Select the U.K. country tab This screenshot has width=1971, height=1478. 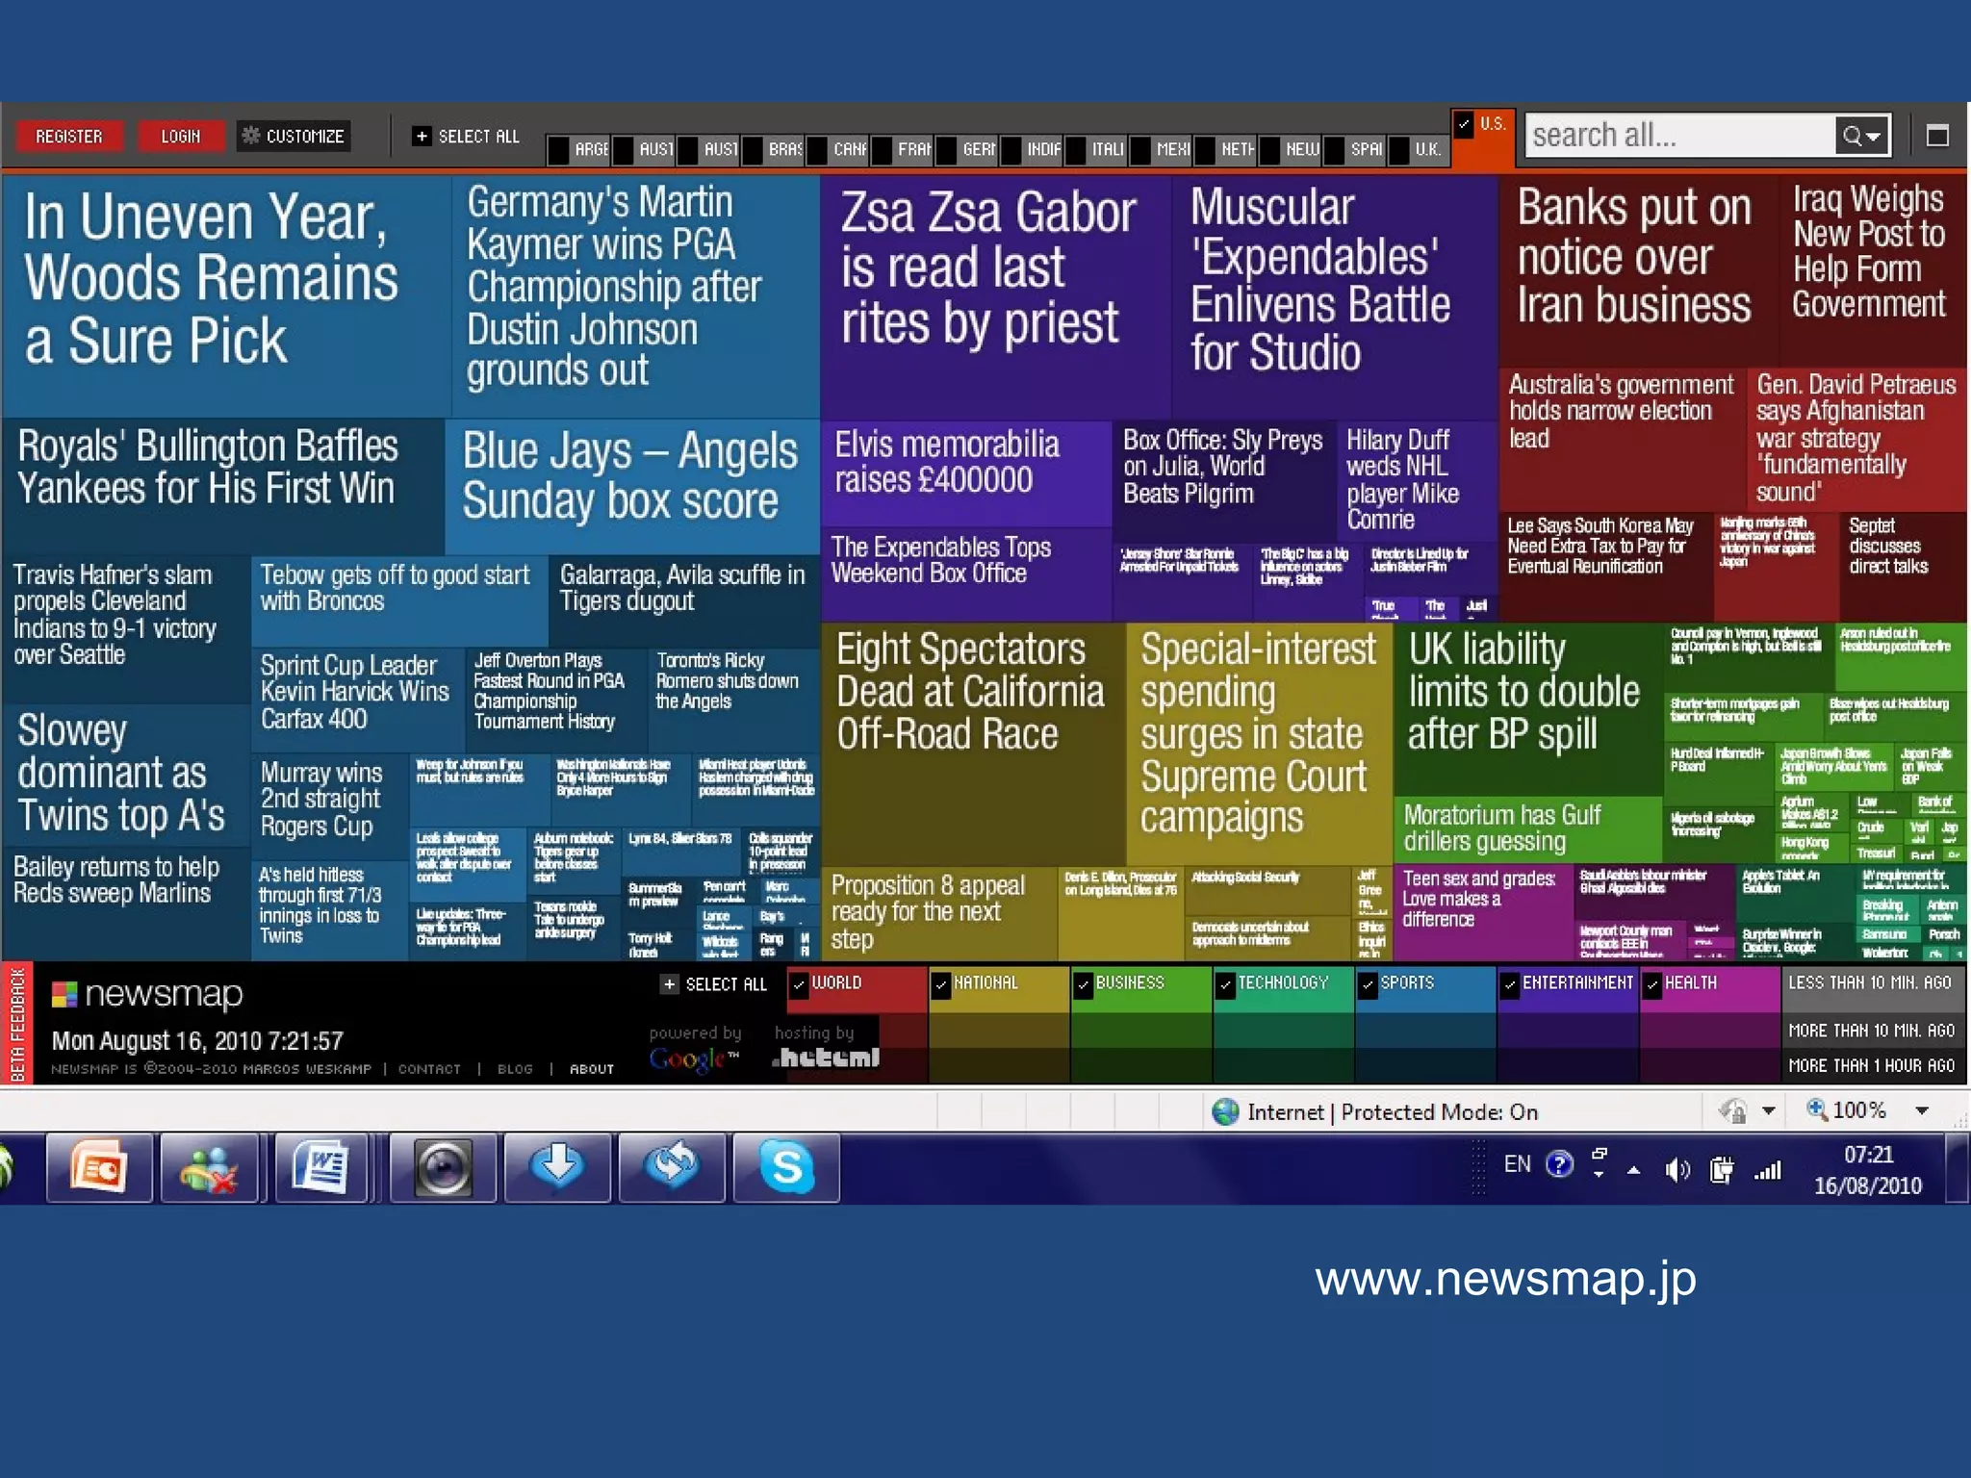pyautogui.click(x=1426, y=149)
